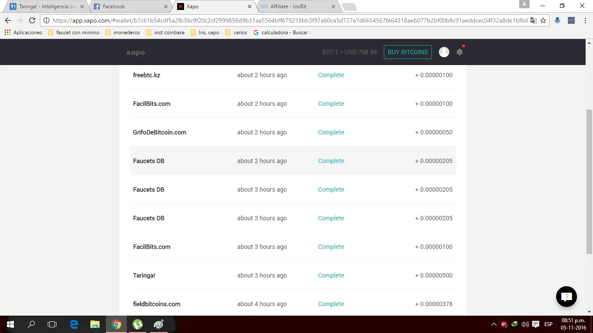View site information icon in address bar
The height and width of the screenshot is (333, 593).
46,20
